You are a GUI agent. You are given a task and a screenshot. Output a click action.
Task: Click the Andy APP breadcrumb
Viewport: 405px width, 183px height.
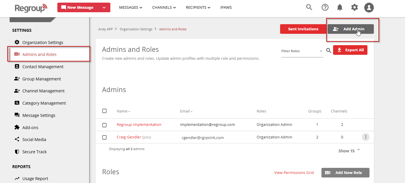(x=105, y=29)
